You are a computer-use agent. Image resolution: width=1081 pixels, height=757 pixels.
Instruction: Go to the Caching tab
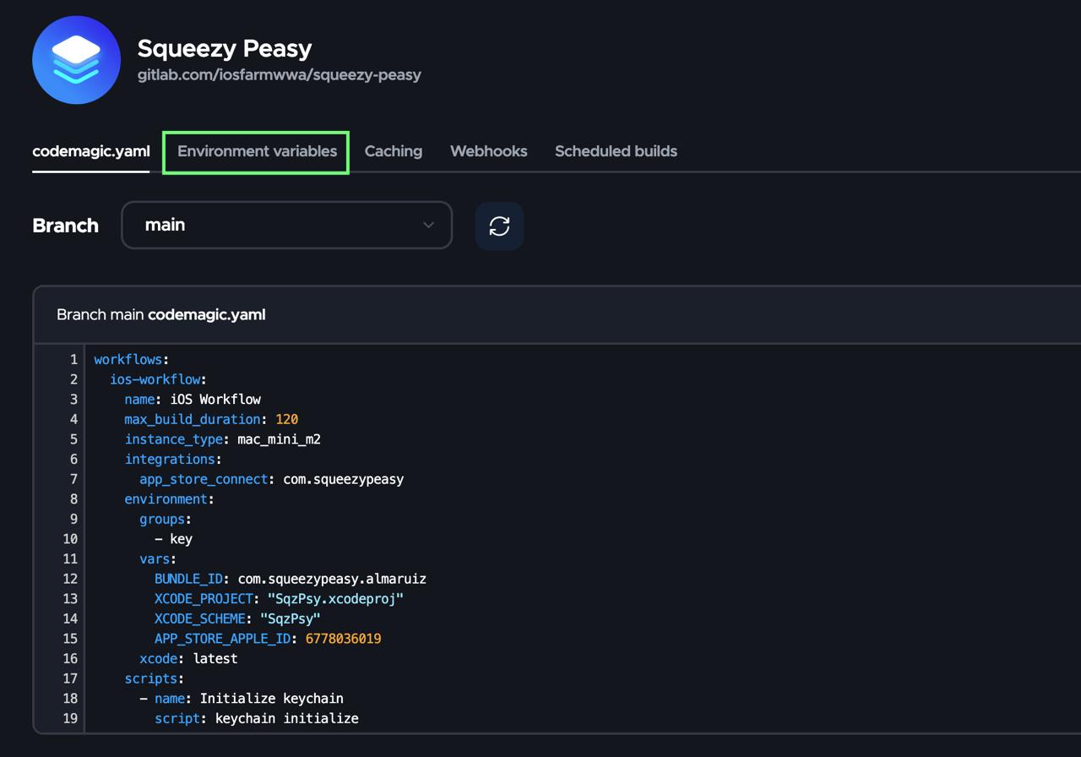point(394,151)
